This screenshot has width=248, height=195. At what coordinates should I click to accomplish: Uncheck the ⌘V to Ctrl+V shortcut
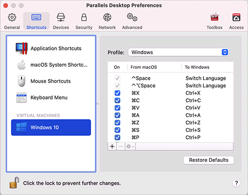118,108
